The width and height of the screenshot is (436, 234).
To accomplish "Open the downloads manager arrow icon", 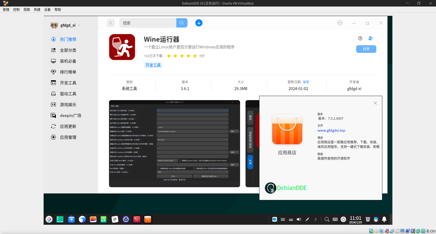I will (199, 23).
